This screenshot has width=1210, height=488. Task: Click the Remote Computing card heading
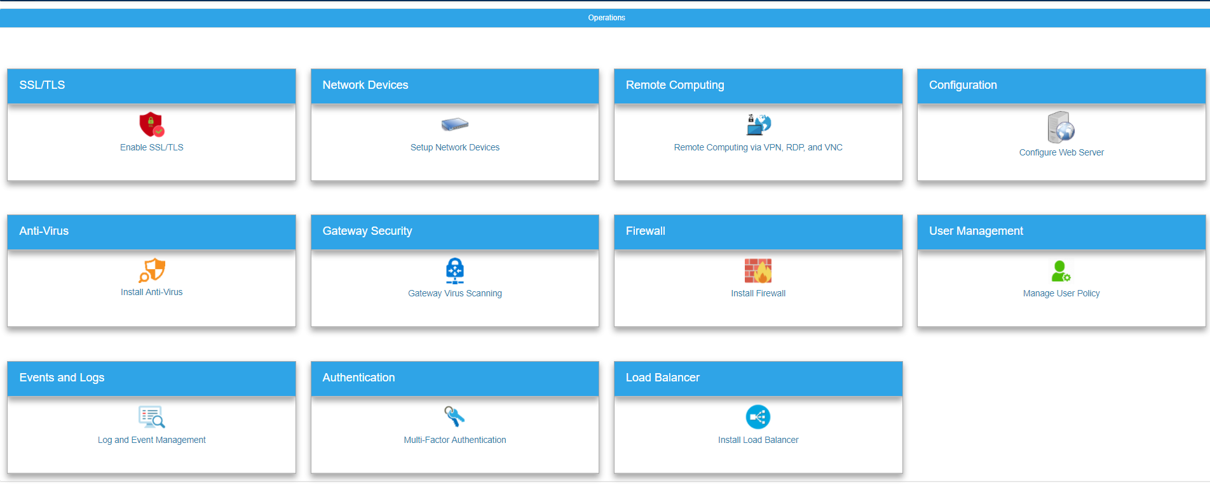pyautogui.click(x=758, y=86)
